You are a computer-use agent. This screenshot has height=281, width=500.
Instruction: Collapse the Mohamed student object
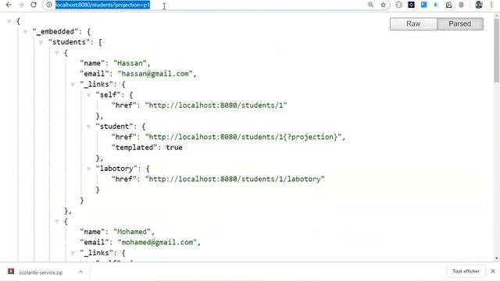57,222
